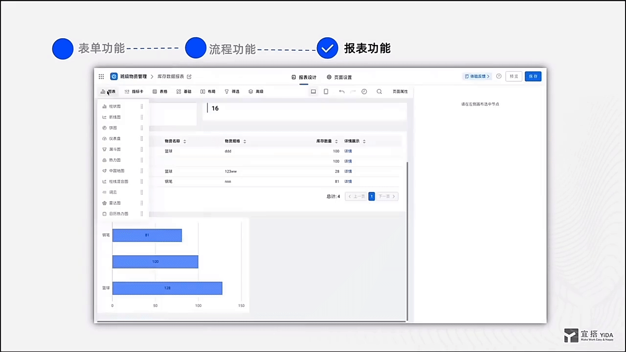
Task: Click the 班级物资管理 app logo icon
Action: point(114,77)
